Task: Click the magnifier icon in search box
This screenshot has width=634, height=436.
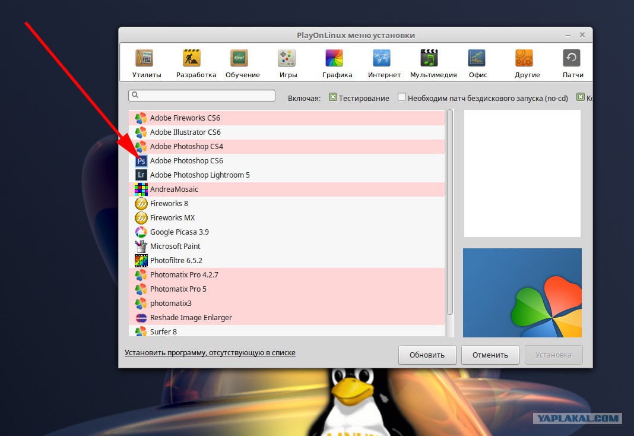Action: [135, 94]
